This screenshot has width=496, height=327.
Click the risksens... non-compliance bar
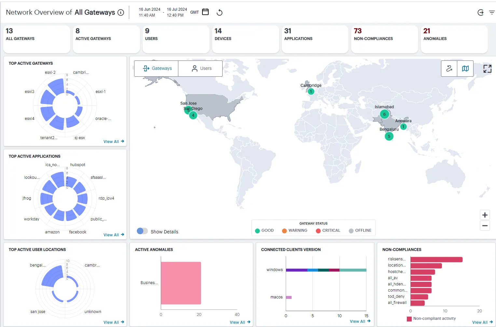436,259
